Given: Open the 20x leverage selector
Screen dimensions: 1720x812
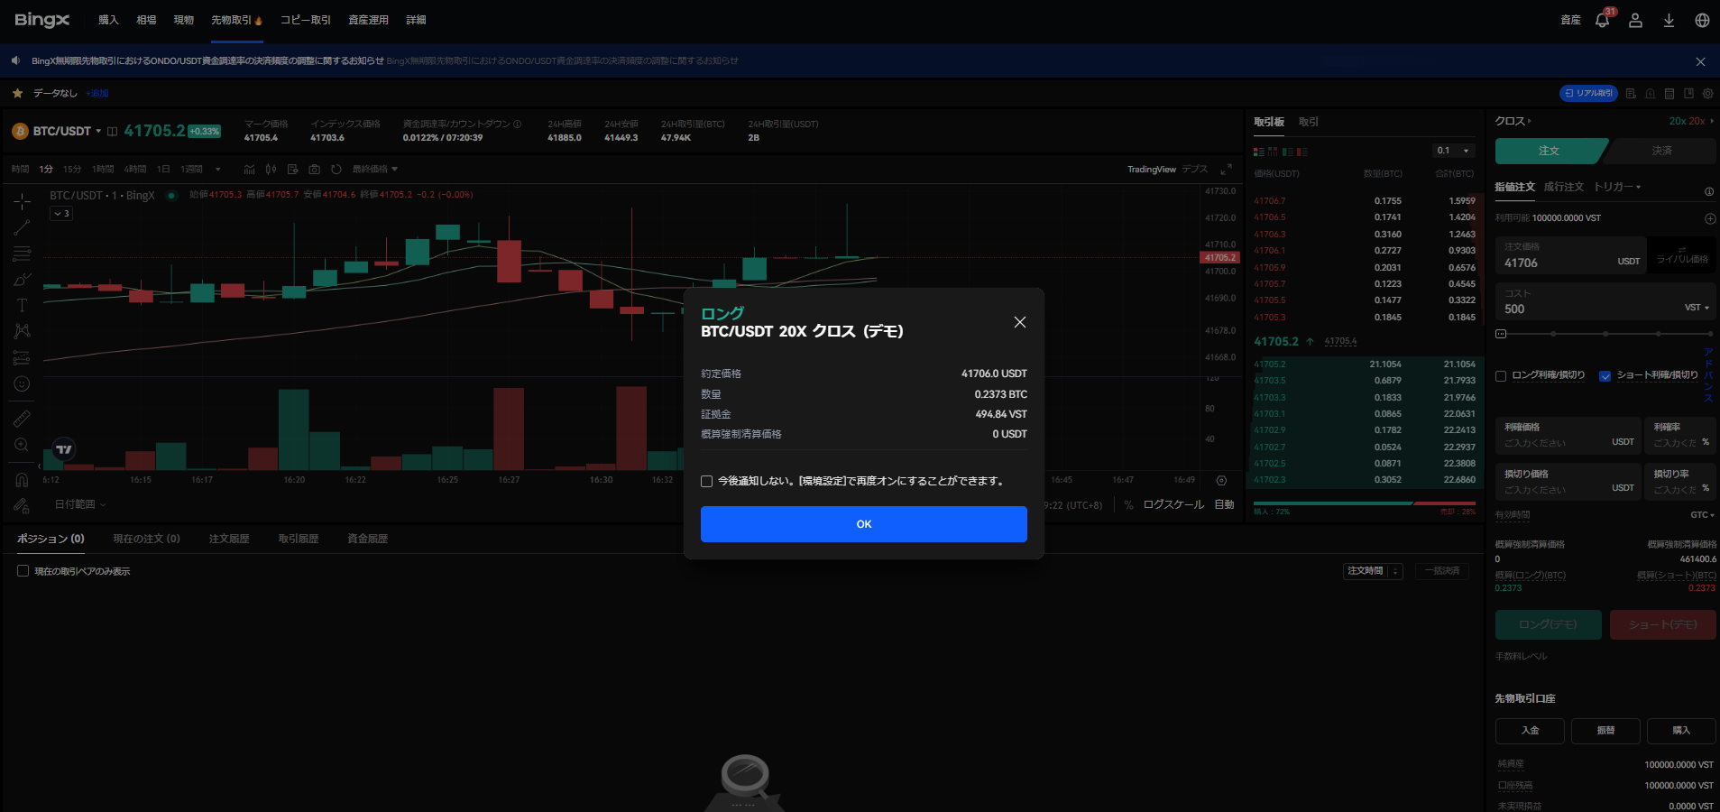Looking at the screenshot, I should point(1691,121).
